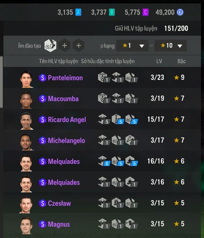Add trait filter with second plus hexagon
This screenshot has height=238, width=204.
(x=79, y=46)
